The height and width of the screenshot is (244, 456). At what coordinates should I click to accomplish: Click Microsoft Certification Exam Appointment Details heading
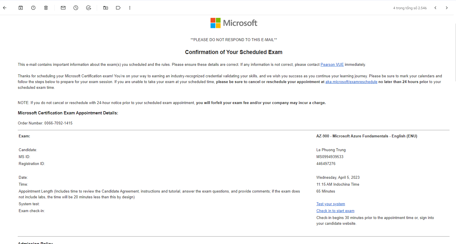[68, 113]
